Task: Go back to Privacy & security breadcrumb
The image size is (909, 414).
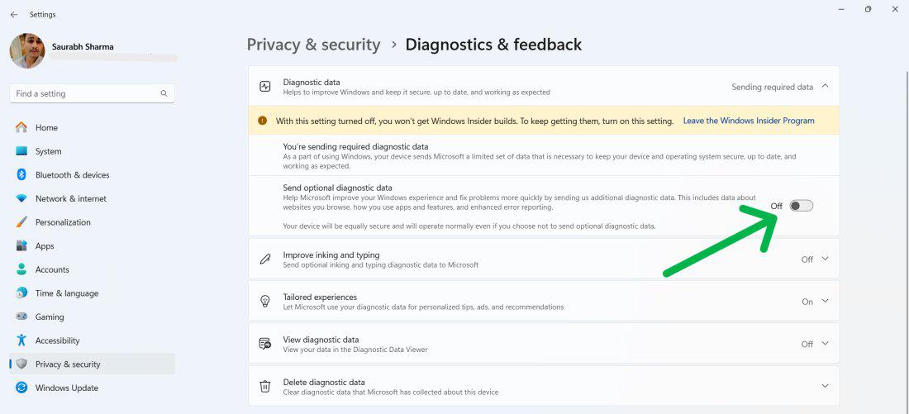Action: [x=313, y=45]
